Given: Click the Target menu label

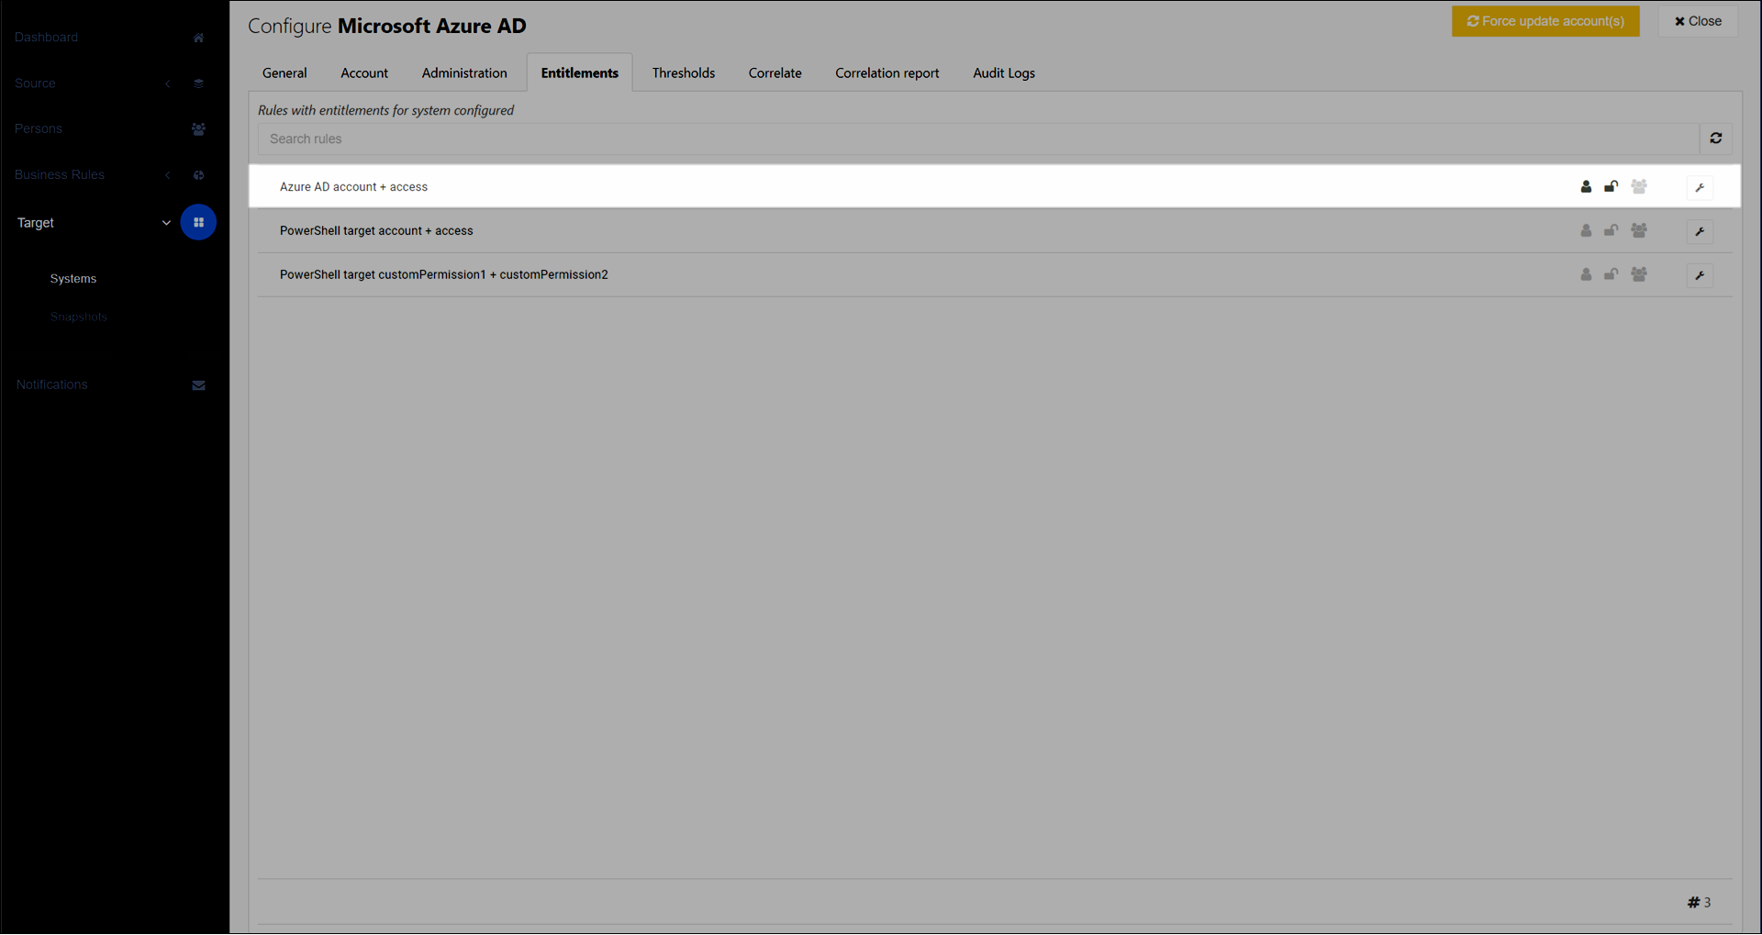Looking at the screenshot, I should click(x=36, y=223).
